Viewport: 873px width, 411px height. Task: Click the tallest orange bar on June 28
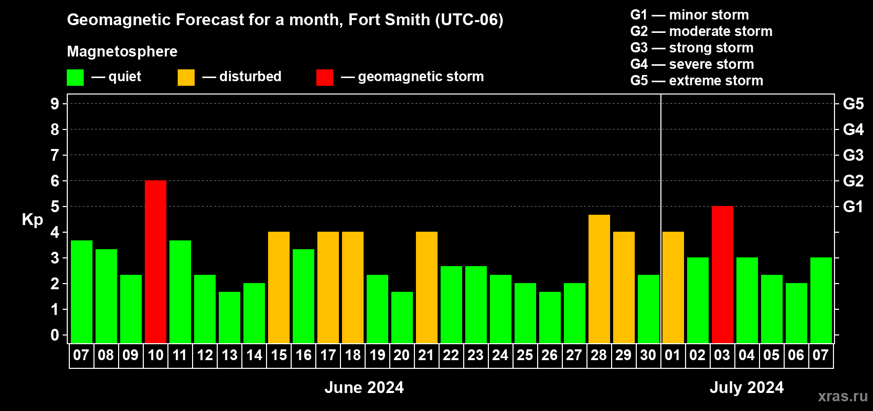pos(599,279)
